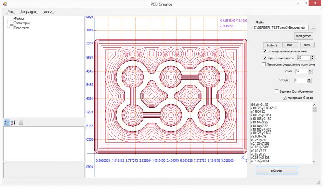323x187 pixels.
Task: Increase zoom value with up arrow
Action: (310, 70)
